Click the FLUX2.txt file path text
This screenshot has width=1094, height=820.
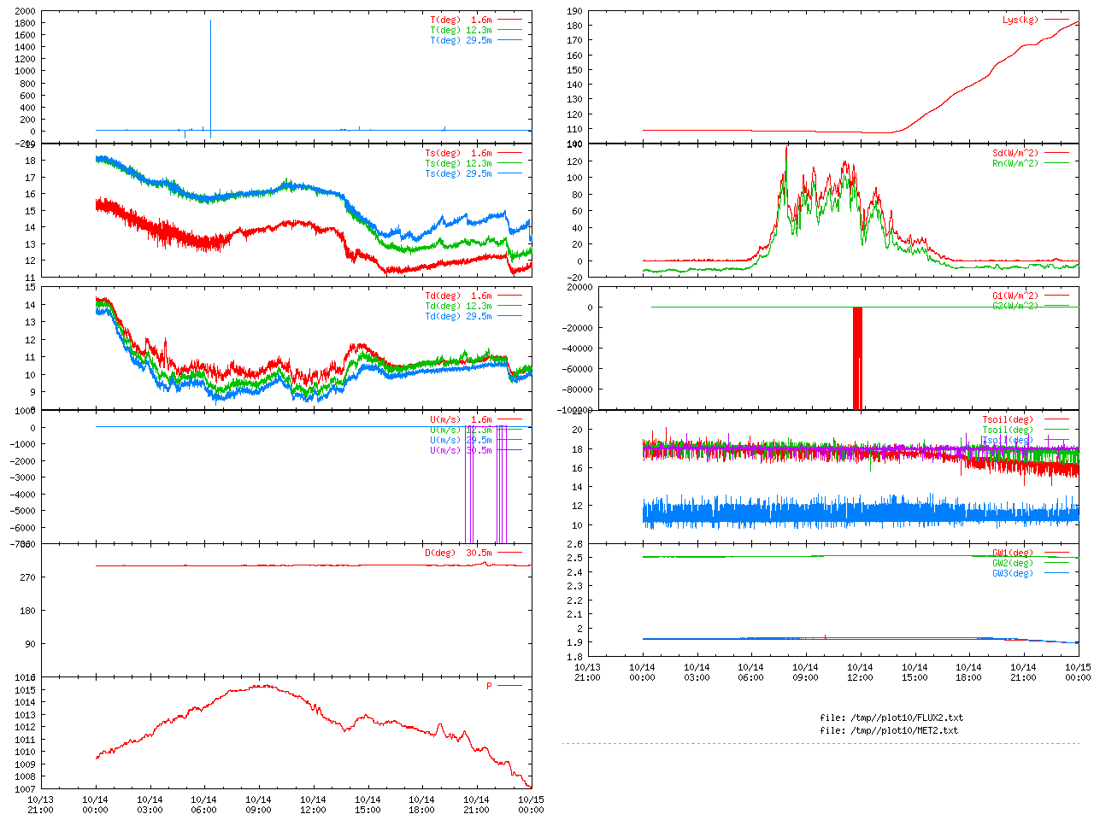891,717
